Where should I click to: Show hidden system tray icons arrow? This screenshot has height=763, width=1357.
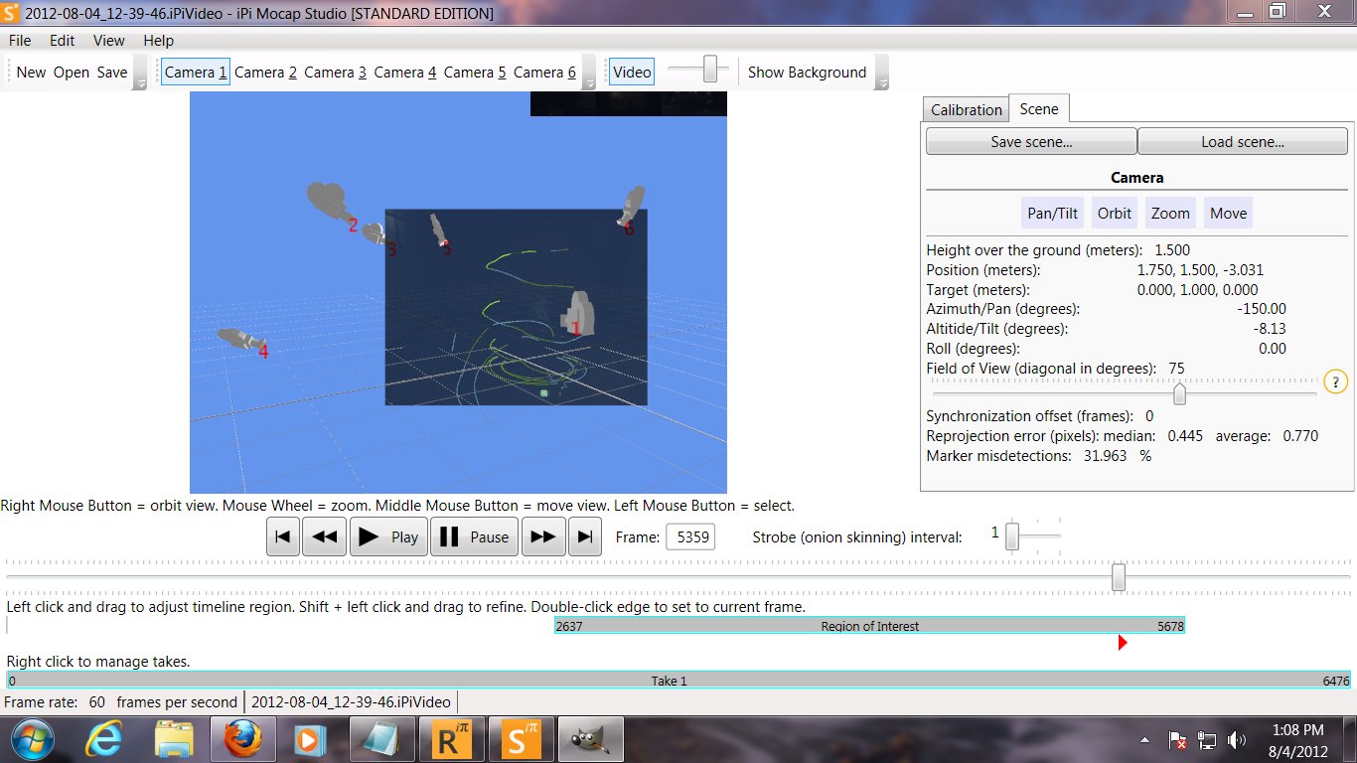pyautogui.click(x=1147, y=740)
